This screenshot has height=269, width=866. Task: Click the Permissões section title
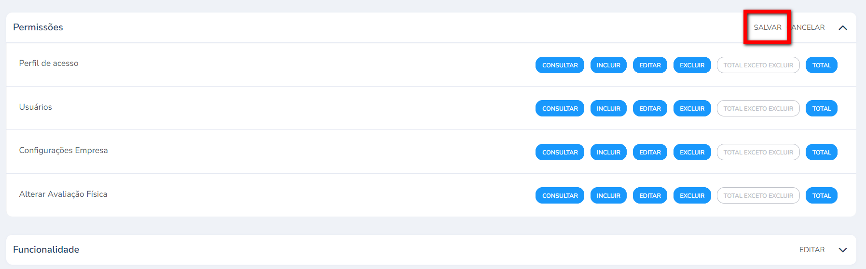[x=38, y=27]
